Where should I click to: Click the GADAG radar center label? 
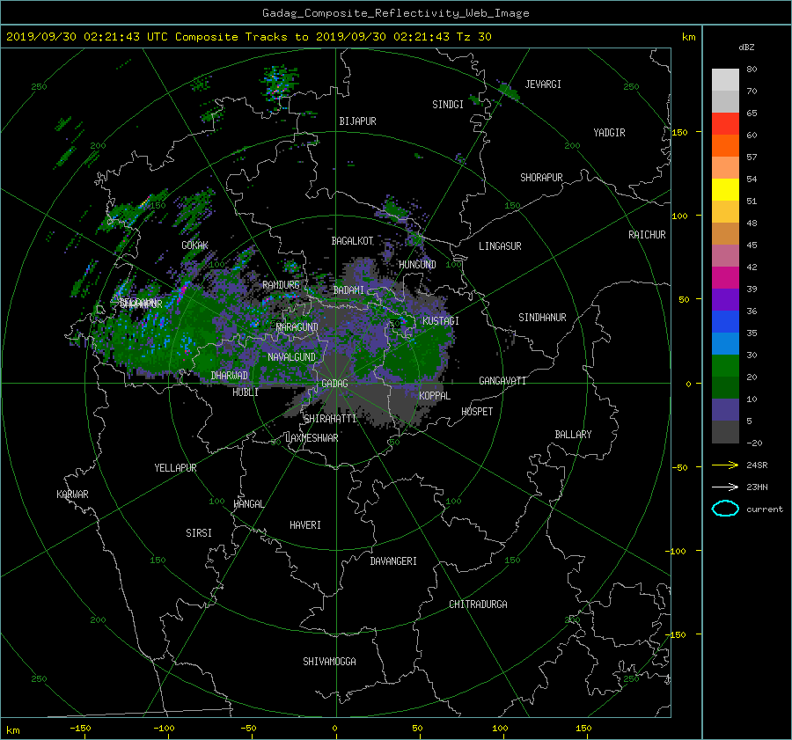(334, 384)
